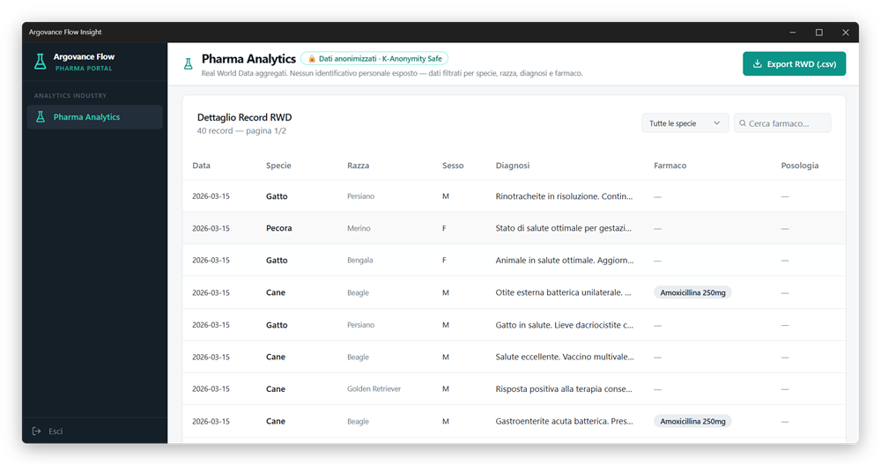This screenshot has width=881, height=465.
Task: Click the Dati anonimizzati K-Anonymity Safe badge
Action: pyautogui.click(x=374, y=59)
